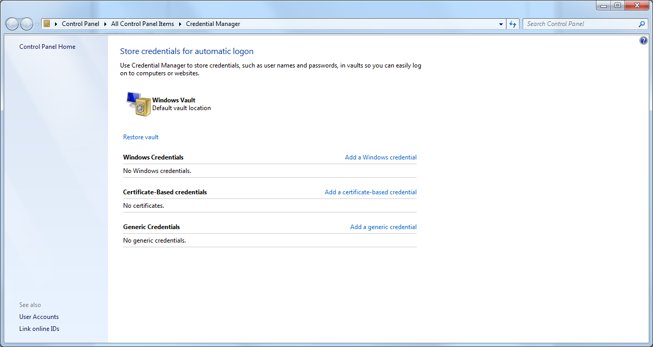Click the Generic Credentials heading
The height and width of the screenshot is (347, 653).
(x=152, y=227)
